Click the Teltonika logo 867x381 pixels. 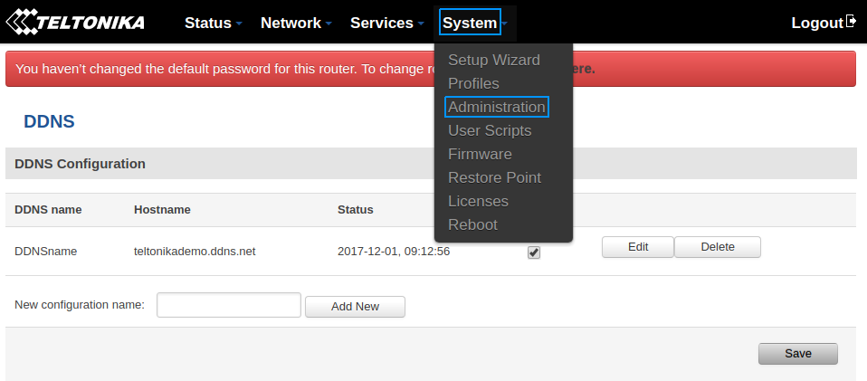(x=76, y=22)
